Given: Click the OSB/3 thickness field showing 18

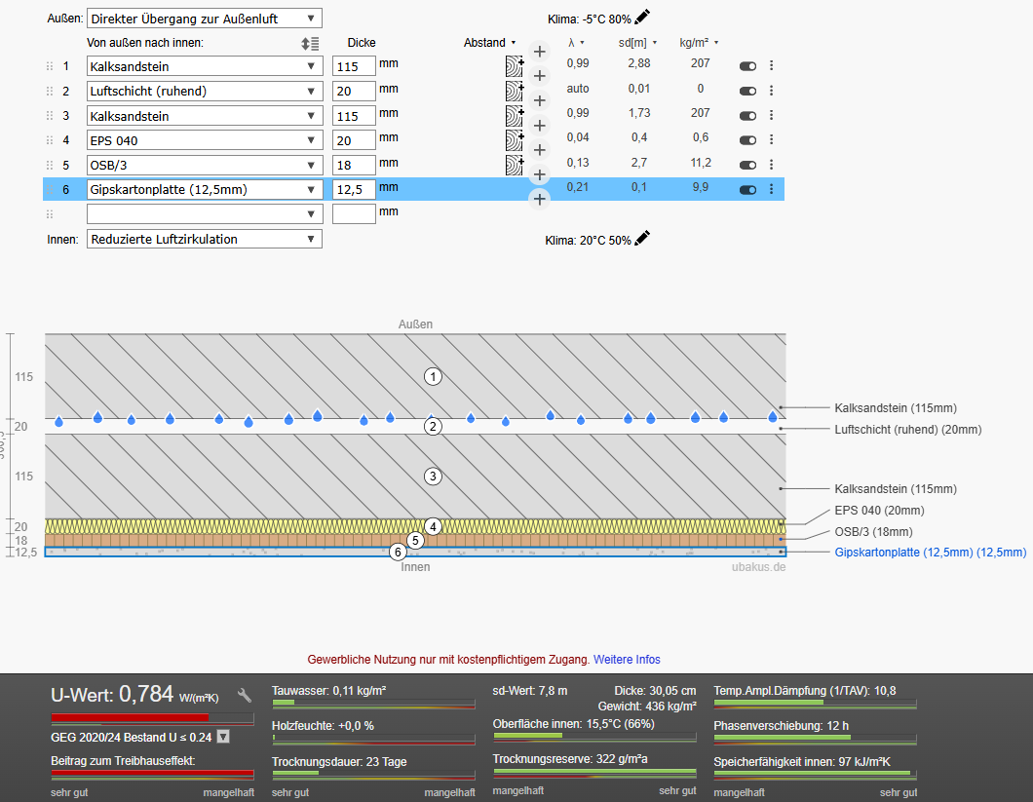Looking at the screenshot, I should (354, 165).
